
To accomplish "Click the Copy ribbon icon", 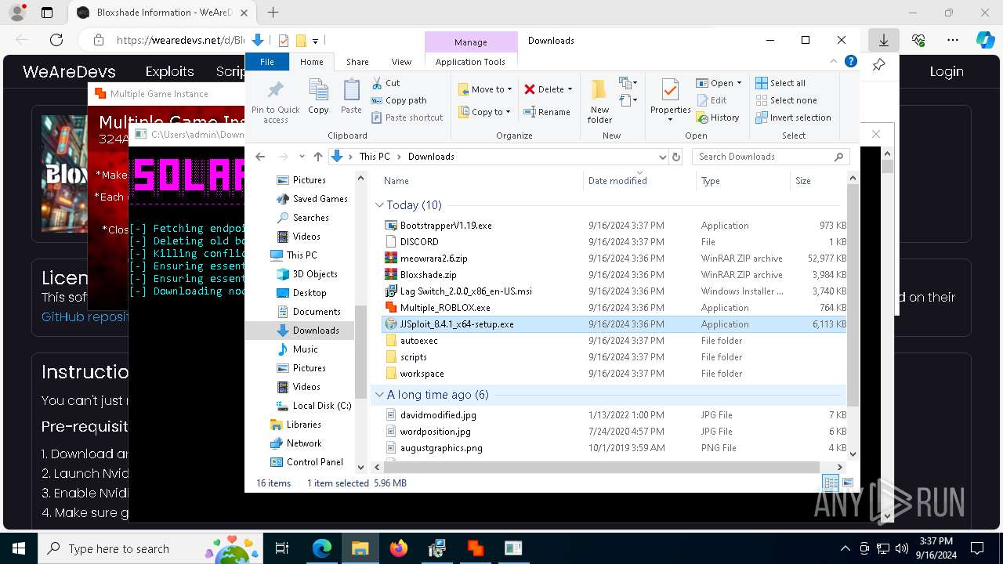I will pyautogui.click(x=318, y=97).
